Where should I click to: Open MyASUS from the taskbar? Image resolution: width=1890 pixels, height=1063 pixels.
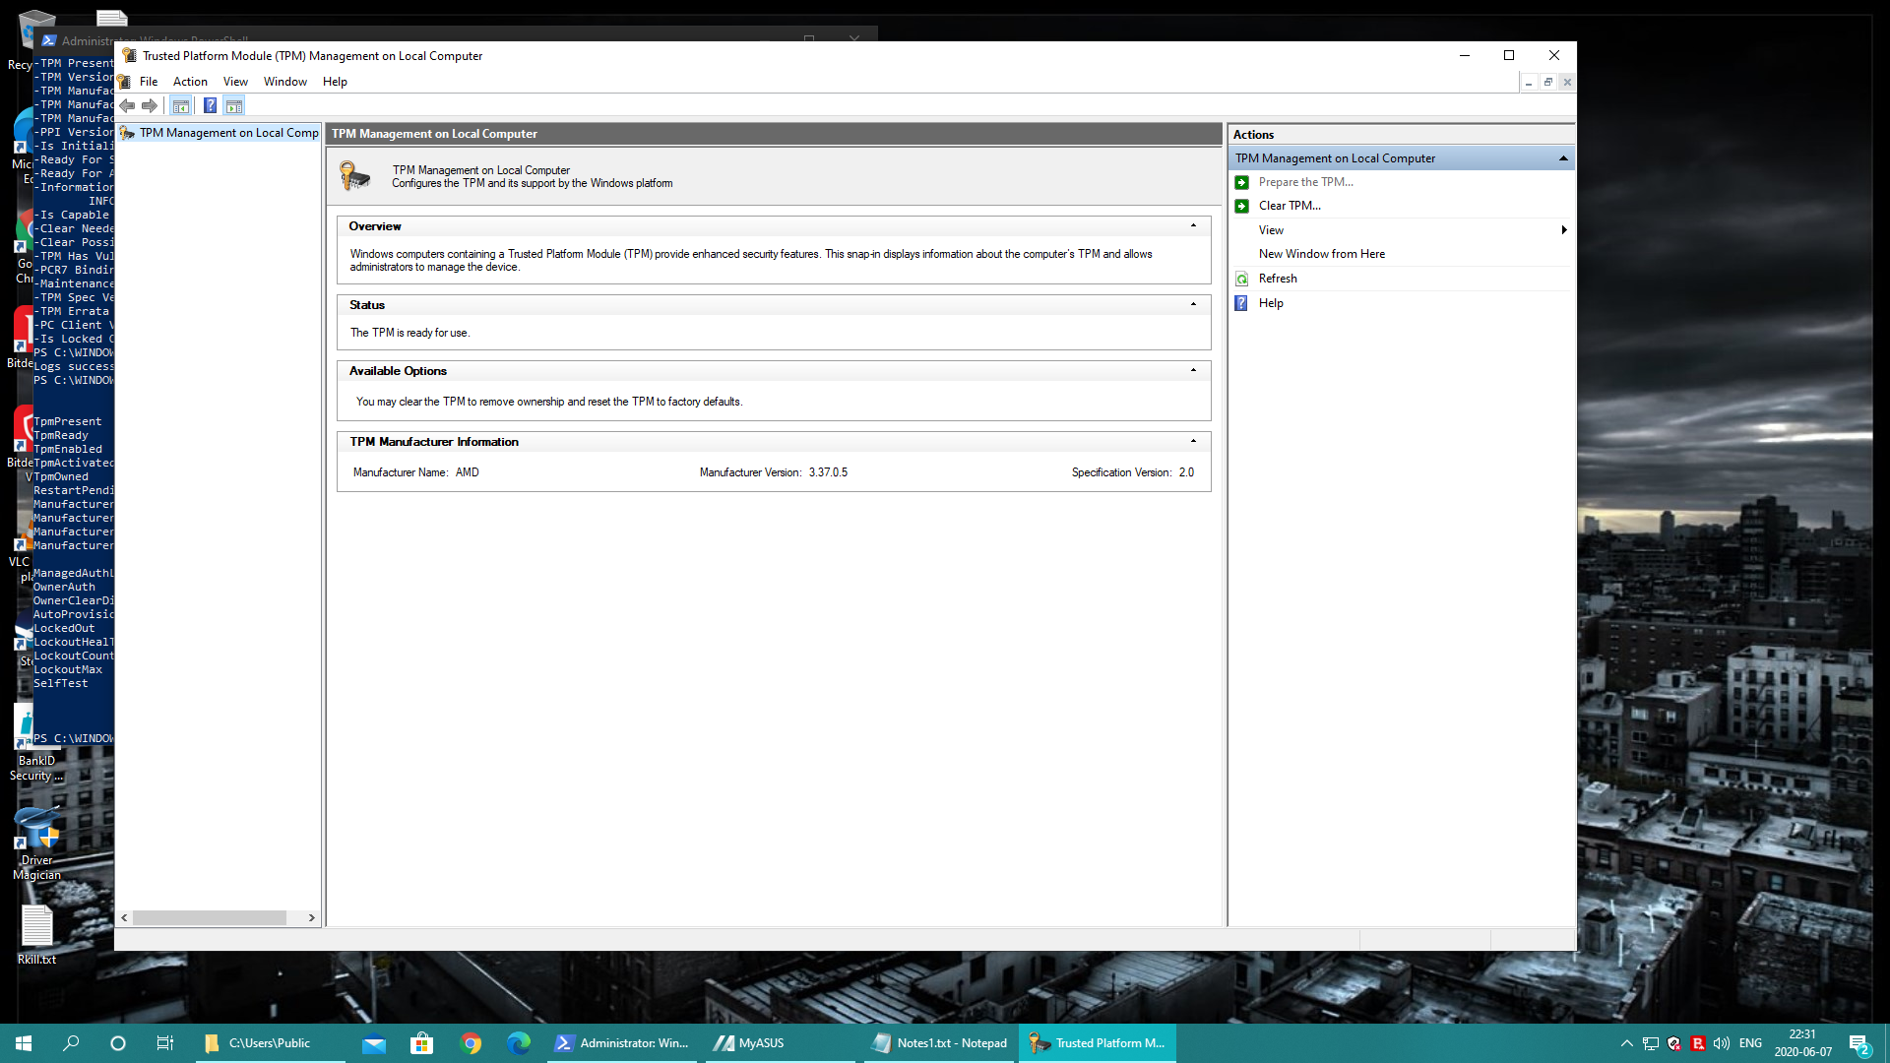coord(750,1043)
